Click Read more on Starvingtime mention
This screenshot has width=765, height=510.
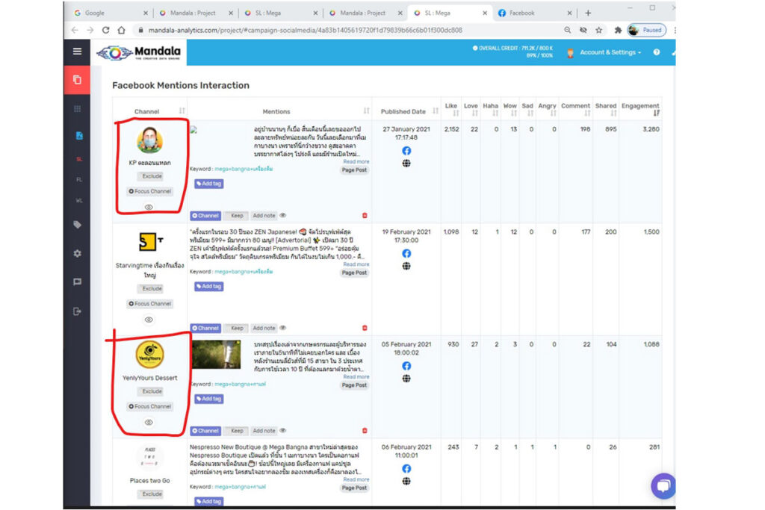click(x=356, y=264)
